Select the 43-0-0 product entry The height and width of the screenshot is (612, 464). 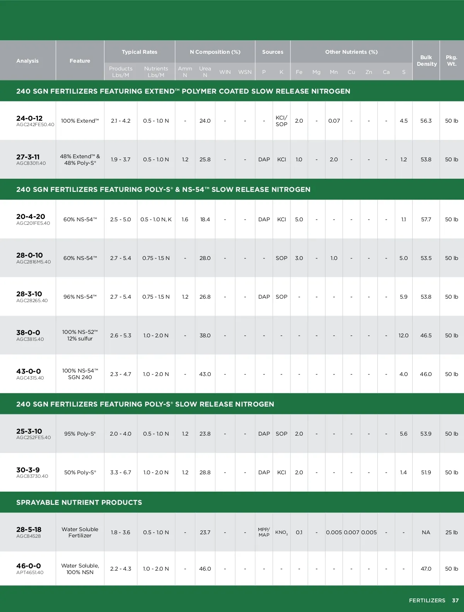click(28, 371)
